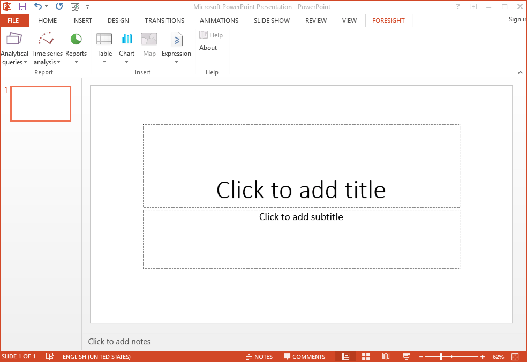Viewport: 527px width, 362px height.
Task: Open the Undo history dropdown arrow
Action: pos(47,7)
